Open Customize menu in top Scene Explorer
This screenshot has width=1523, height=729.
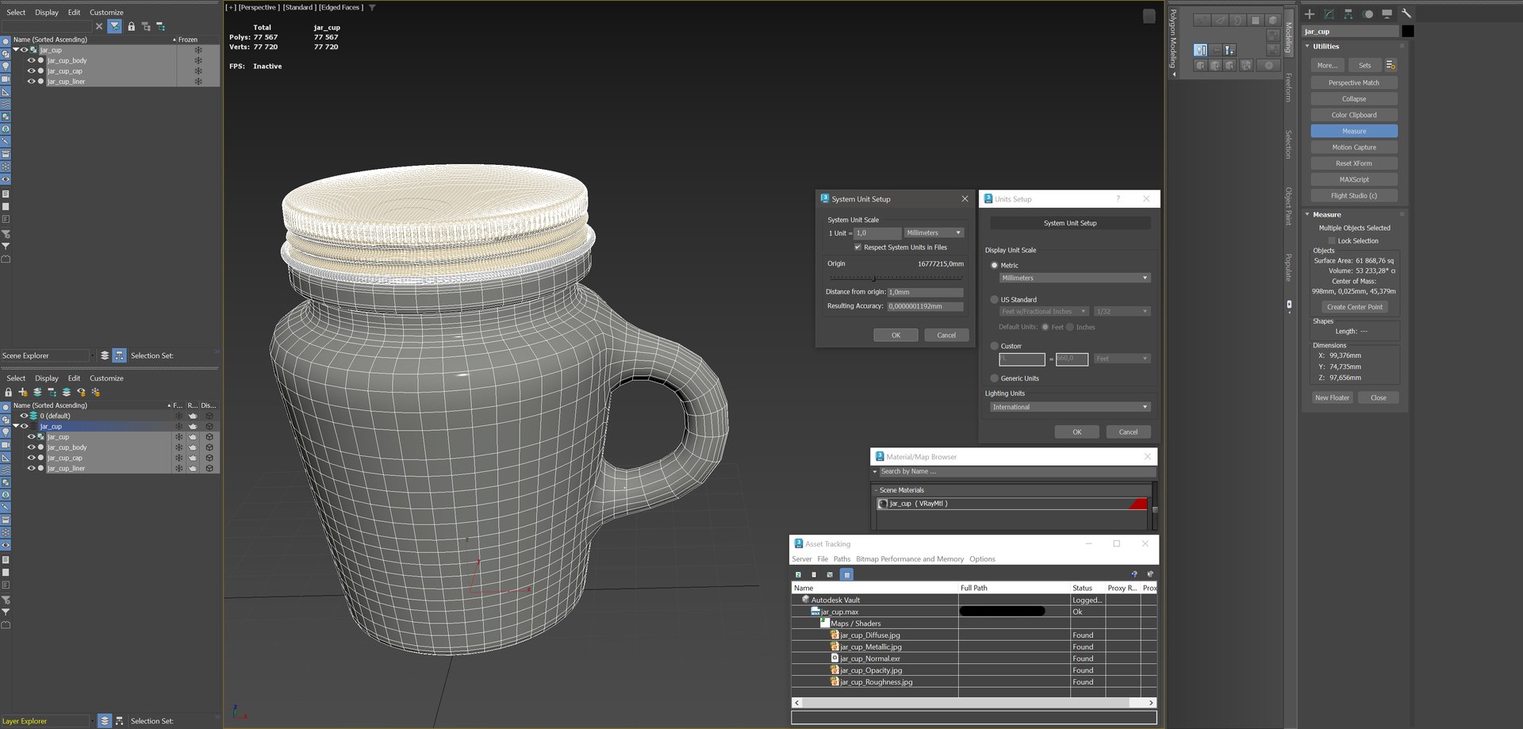106,13
